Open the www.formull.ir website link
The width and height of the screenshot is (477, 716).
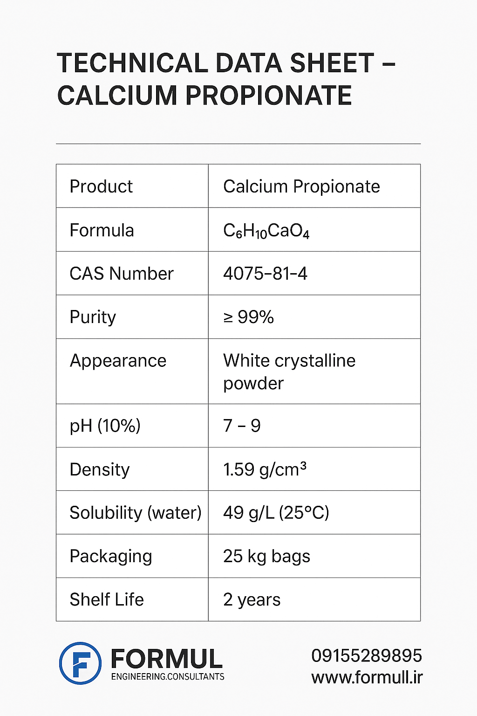367,677
